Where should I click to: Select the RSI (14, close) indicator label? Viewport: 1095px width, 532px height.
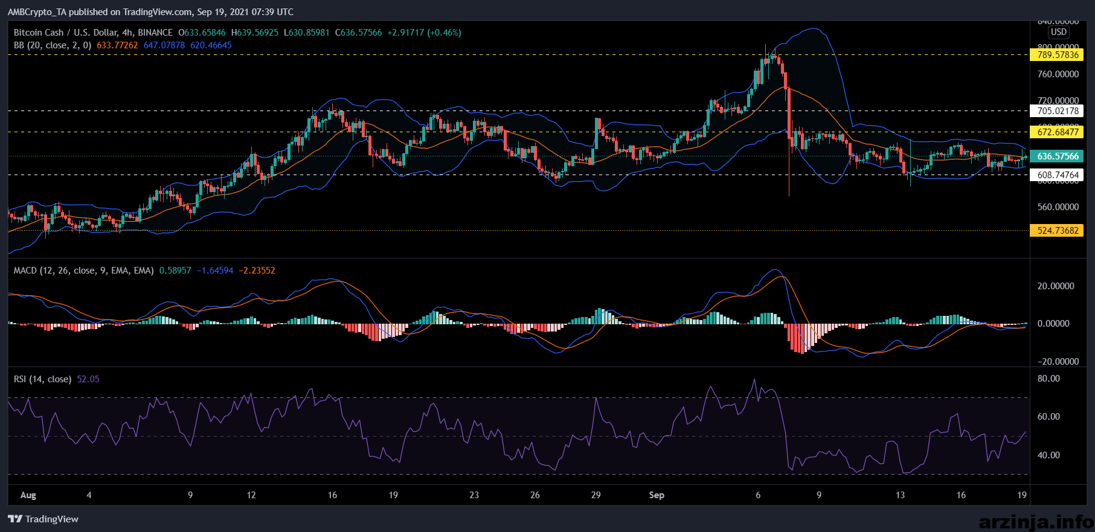click(x=42, y=379)
